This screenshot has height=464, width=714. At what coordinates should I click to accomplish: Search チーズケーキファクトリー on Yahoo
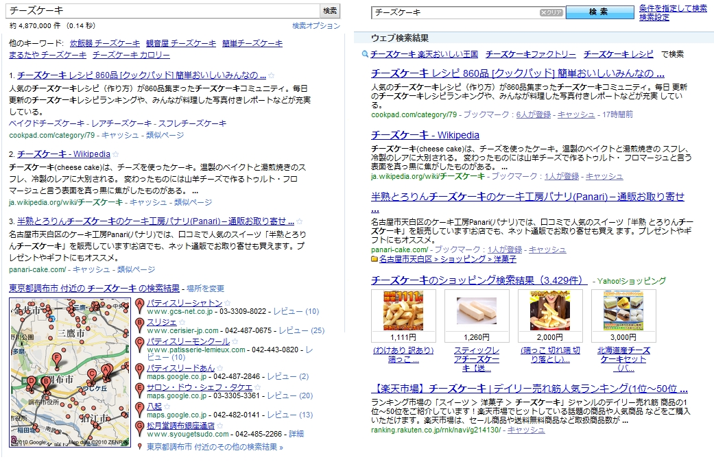pos(530,54)
